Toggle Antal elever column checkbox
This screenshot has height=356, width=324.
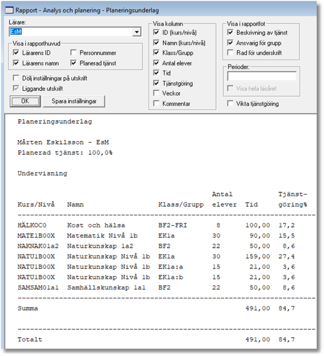157,63
